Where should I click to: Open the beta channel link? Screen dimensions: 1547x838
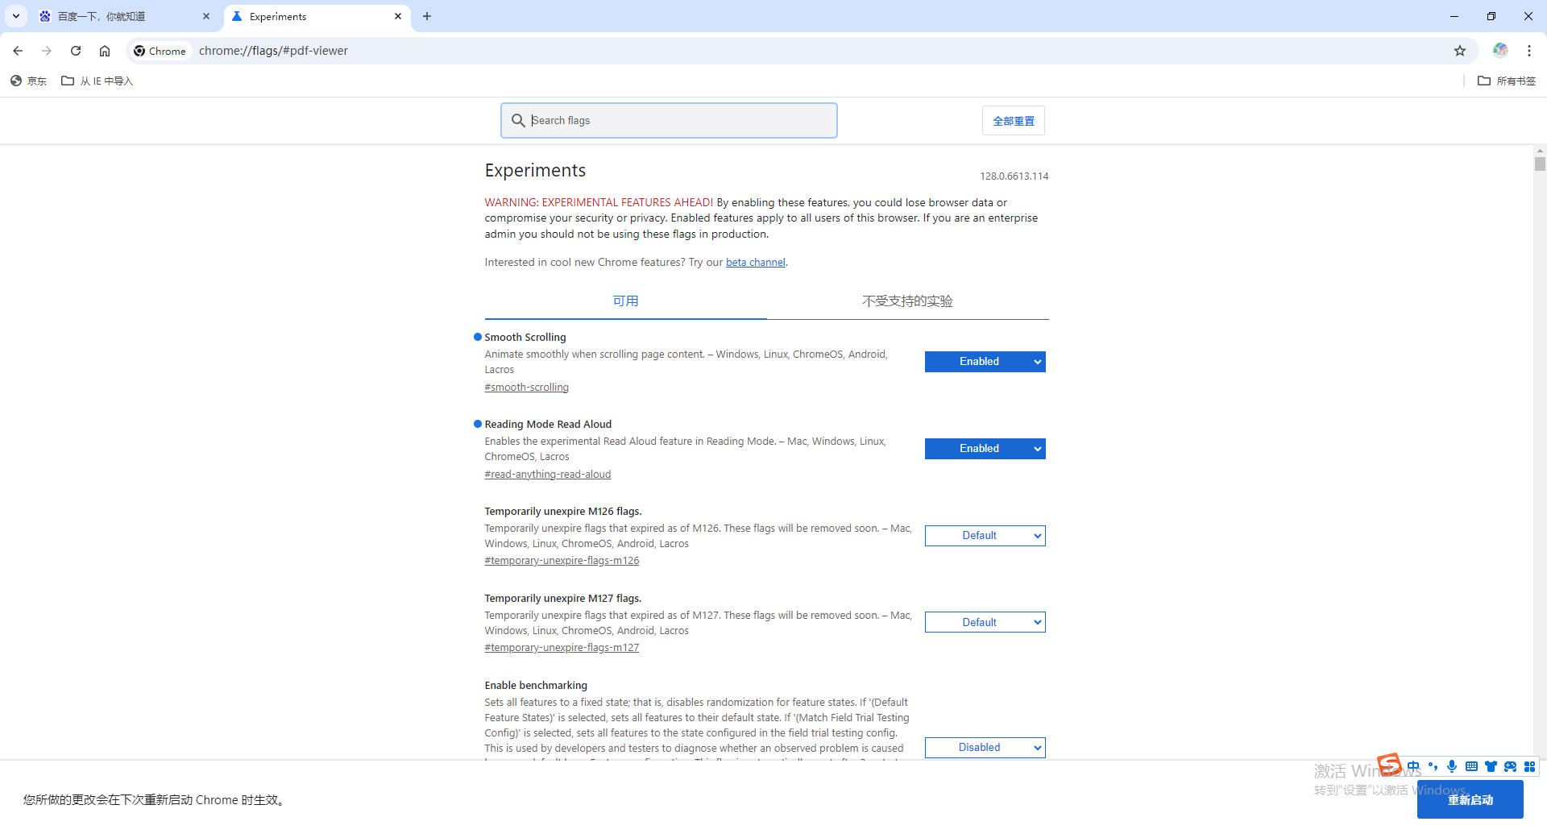(755, 263)
